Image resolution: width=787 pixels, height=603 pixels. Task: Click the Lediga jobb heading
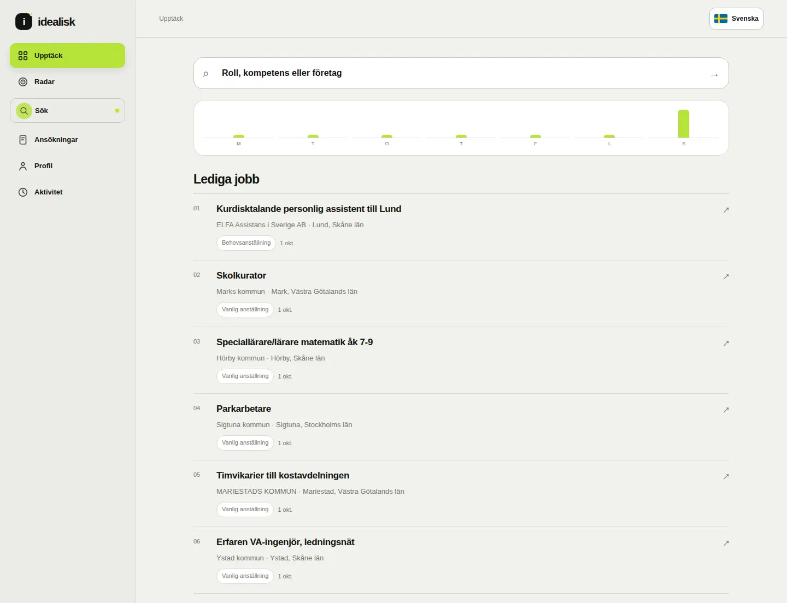tap(226, 179)
